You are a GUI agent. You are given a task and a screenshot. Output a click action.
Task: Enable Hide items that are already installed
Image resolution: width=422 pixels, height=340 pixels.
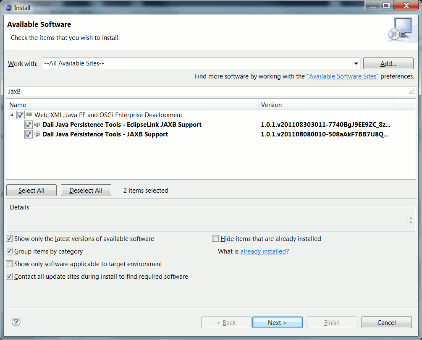coord(215,238)
